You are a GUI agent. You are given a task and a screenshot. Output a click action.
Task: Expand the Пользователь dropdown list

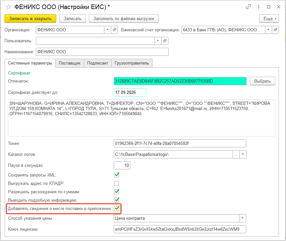158,41
